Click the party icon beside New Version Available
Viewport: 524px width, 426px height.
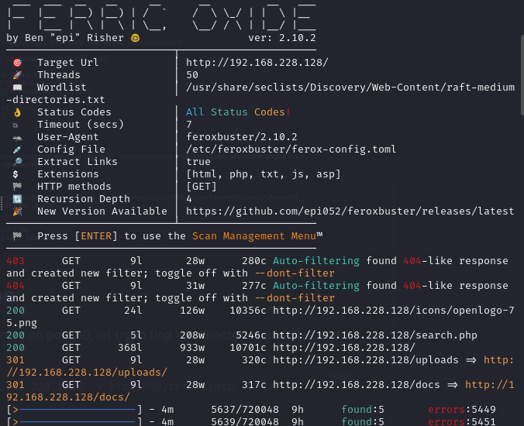tap(17, 211)
